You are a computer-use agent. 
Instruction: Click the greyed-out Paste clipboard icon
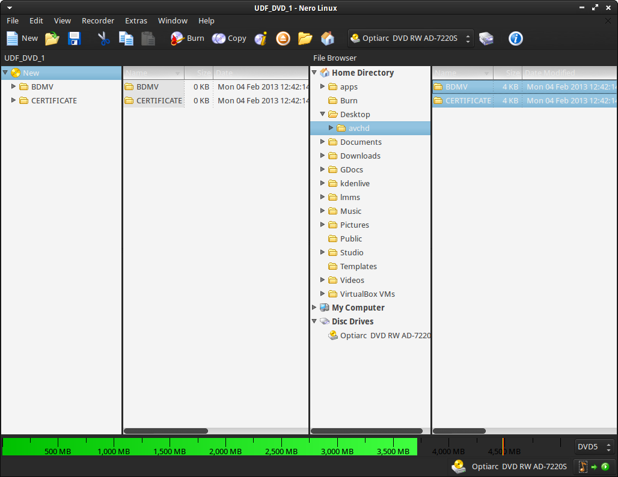(148, 38)
